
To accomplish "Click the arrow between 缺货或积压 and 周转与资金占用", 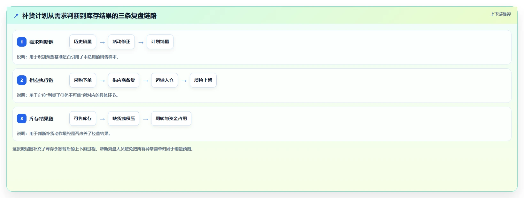I will point(145,119).
